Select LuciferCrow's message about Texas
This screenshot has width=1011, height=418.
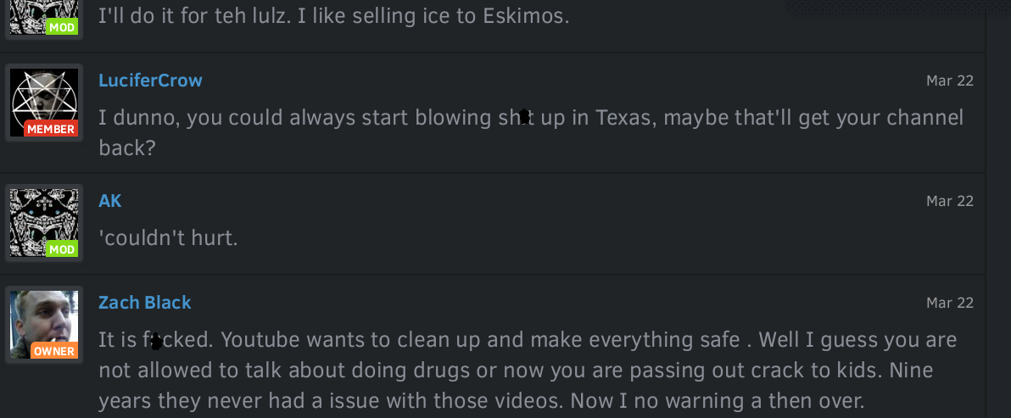coord(531,132)
